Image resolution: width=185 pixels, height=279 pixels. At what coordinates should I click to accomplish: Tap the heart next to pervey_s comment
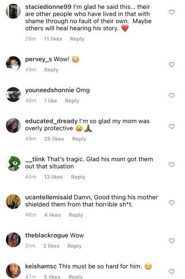172,65
